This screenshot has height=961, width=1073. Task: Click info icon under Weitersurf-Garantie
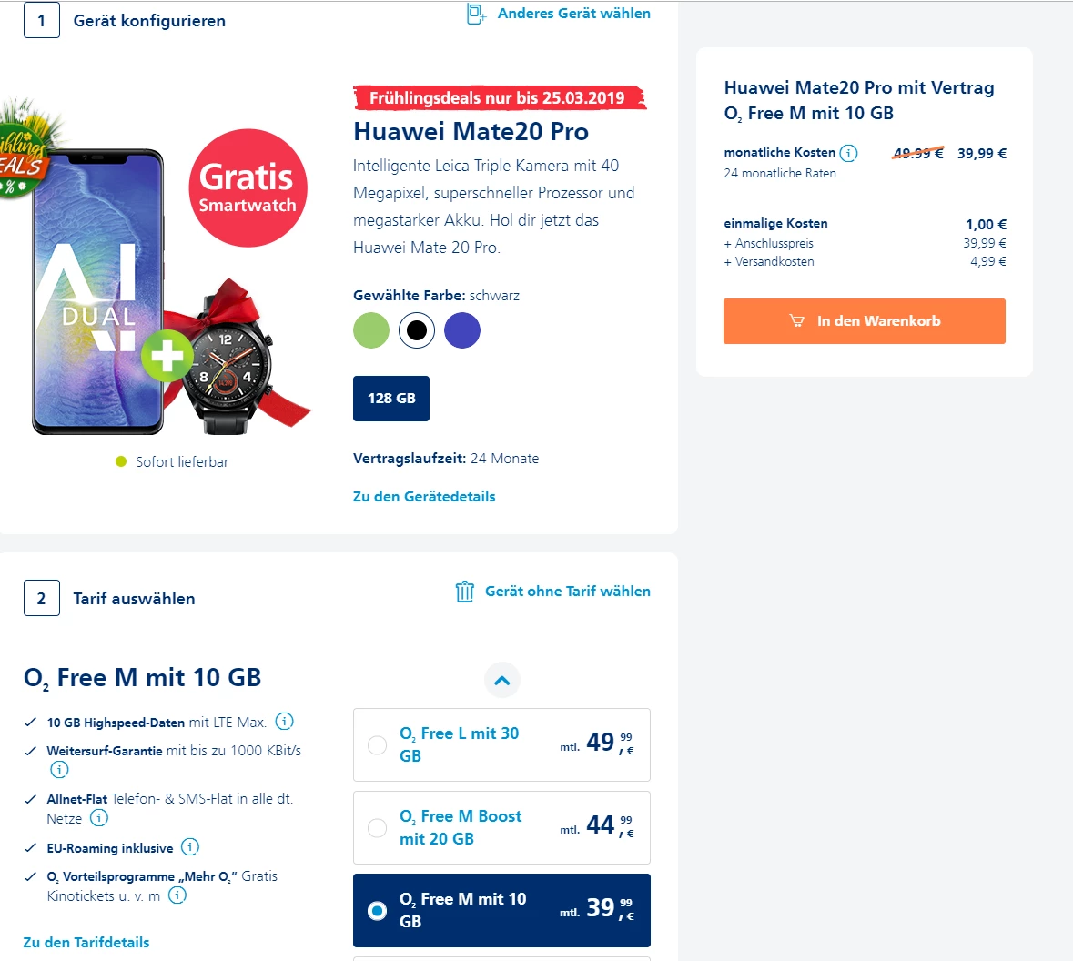coord(59,769)
